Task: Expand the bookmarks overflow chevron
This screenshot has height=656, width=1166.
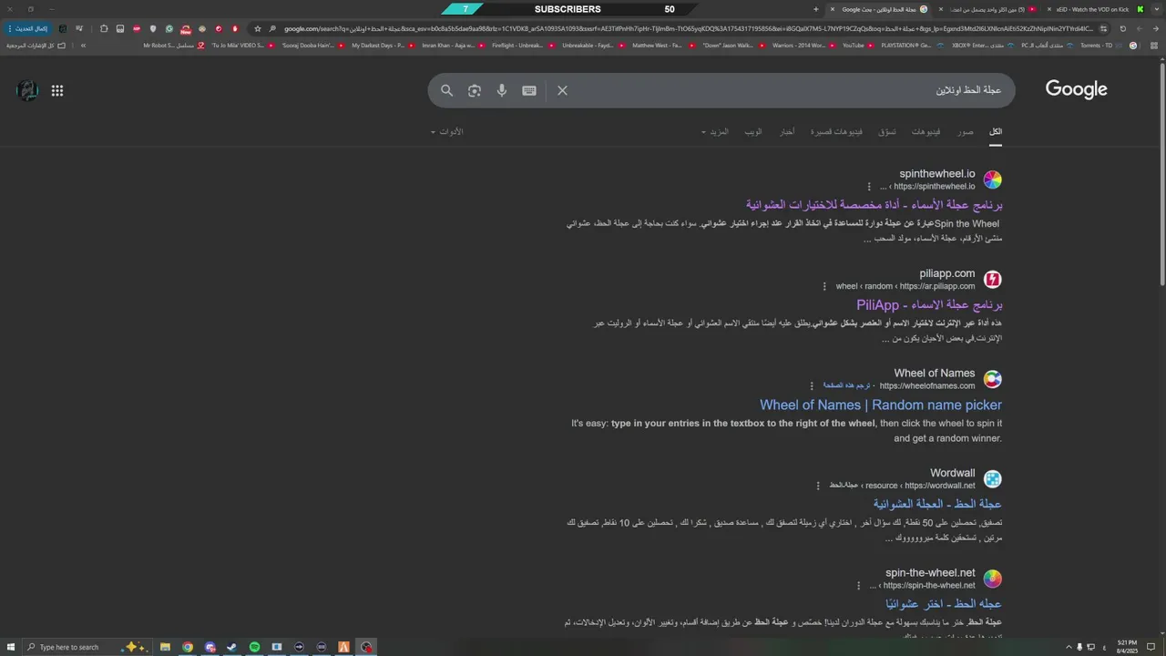Action: coord(83,45)
